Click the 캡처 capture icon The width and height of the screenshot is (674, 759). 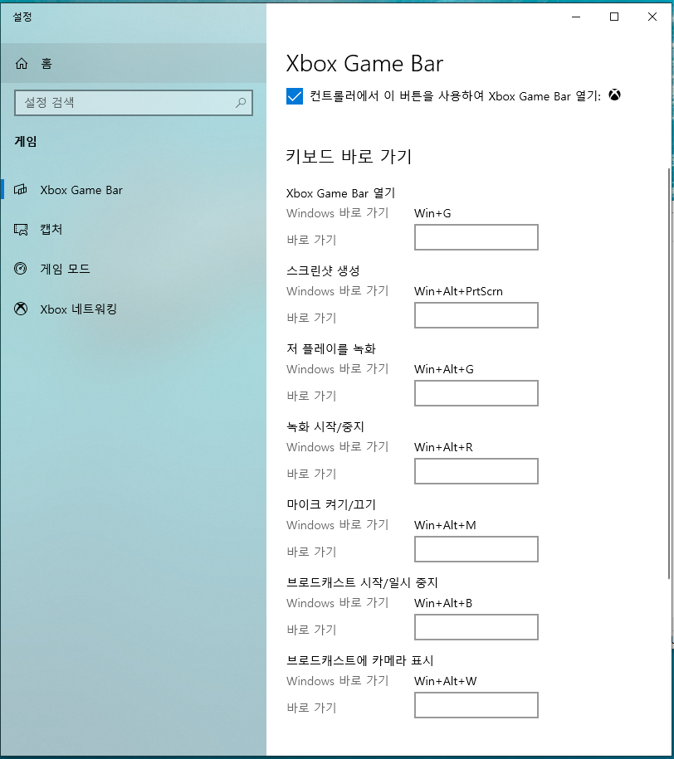coord(21,230)
